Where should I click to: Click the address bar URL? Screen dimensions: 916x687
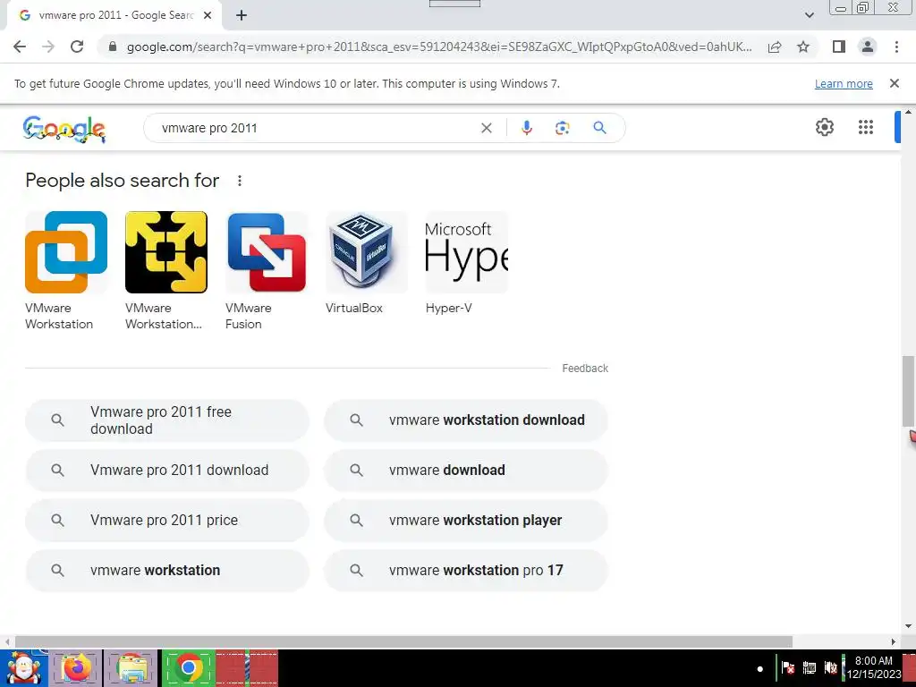tap(439, 47)
